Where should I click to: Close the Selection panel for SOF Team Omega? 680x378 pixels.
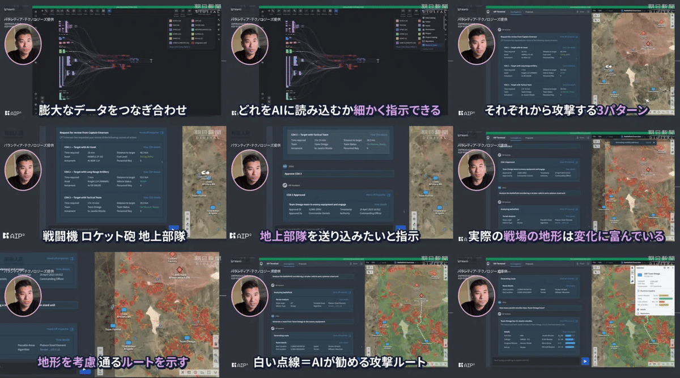click(x=673, y=267)
